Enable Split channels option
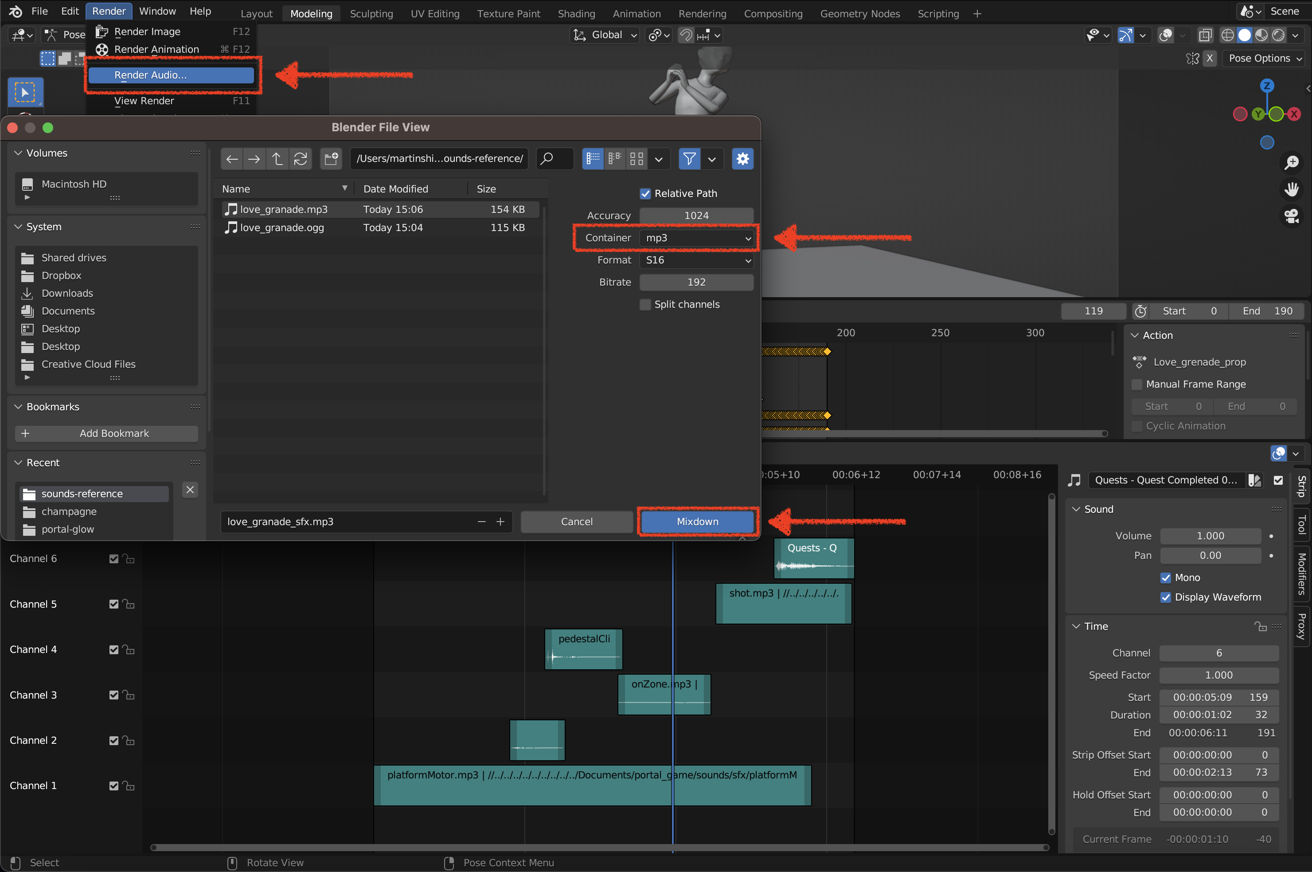The height and width of the screenshot is (872, 1312). (645, 305)
